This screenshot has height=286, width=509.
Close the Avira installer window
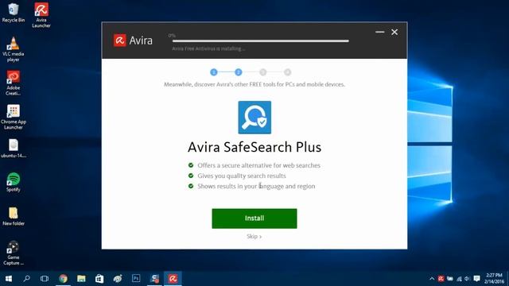click(x=394, y=32)
